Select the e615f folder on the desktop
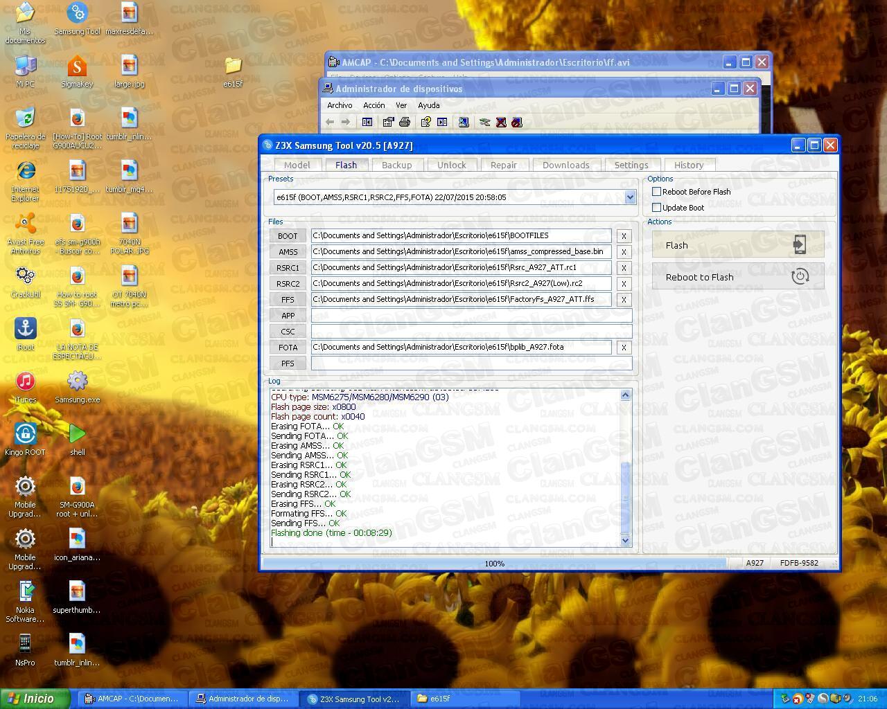887x709 pixels. pyautogui.click(x=233, y=71)
